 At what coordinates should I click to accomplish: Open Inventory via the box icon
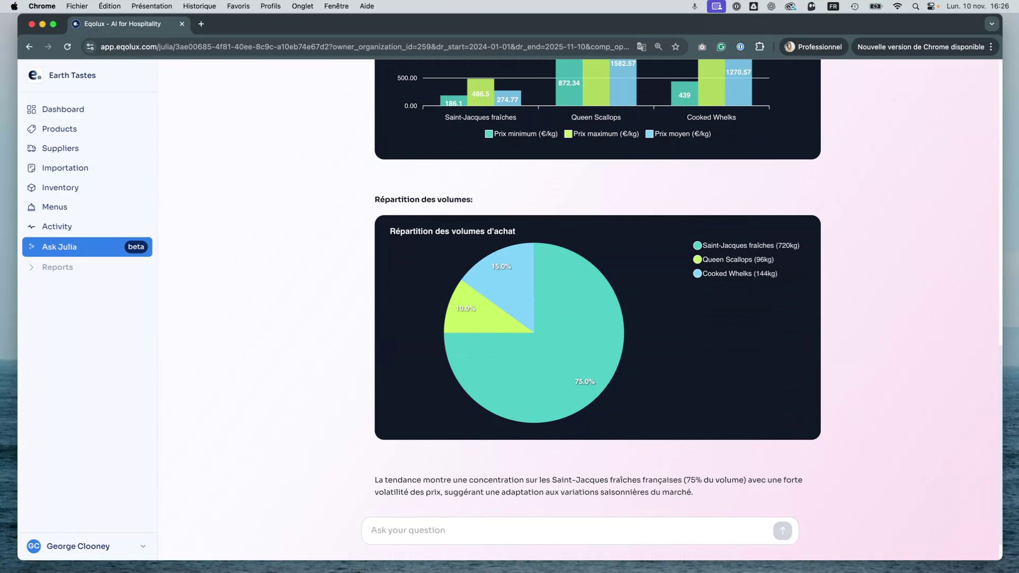point(31,187)
